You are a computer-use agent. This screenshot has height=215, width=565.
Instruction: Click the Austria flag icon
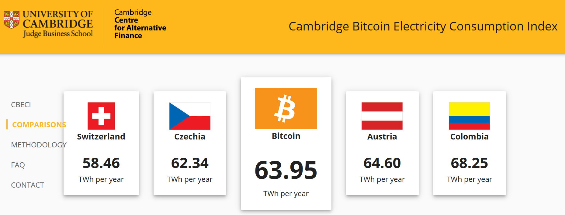click(382, 116)
